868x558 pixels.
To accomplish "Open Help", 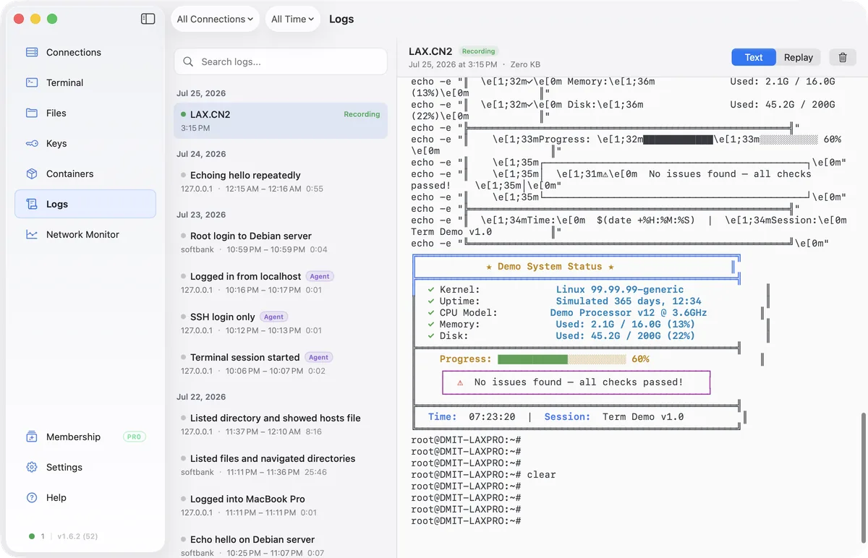I will tap(85, 497).
